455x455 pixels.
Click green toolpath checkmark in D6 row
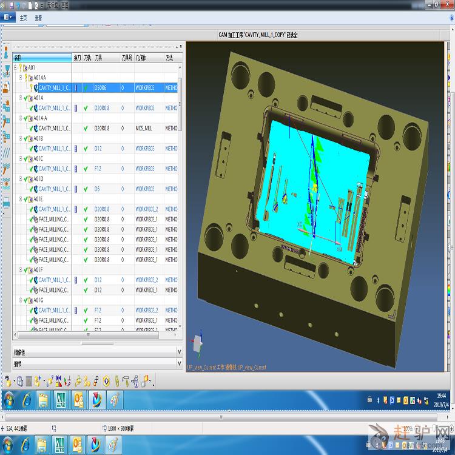[86, 189]
